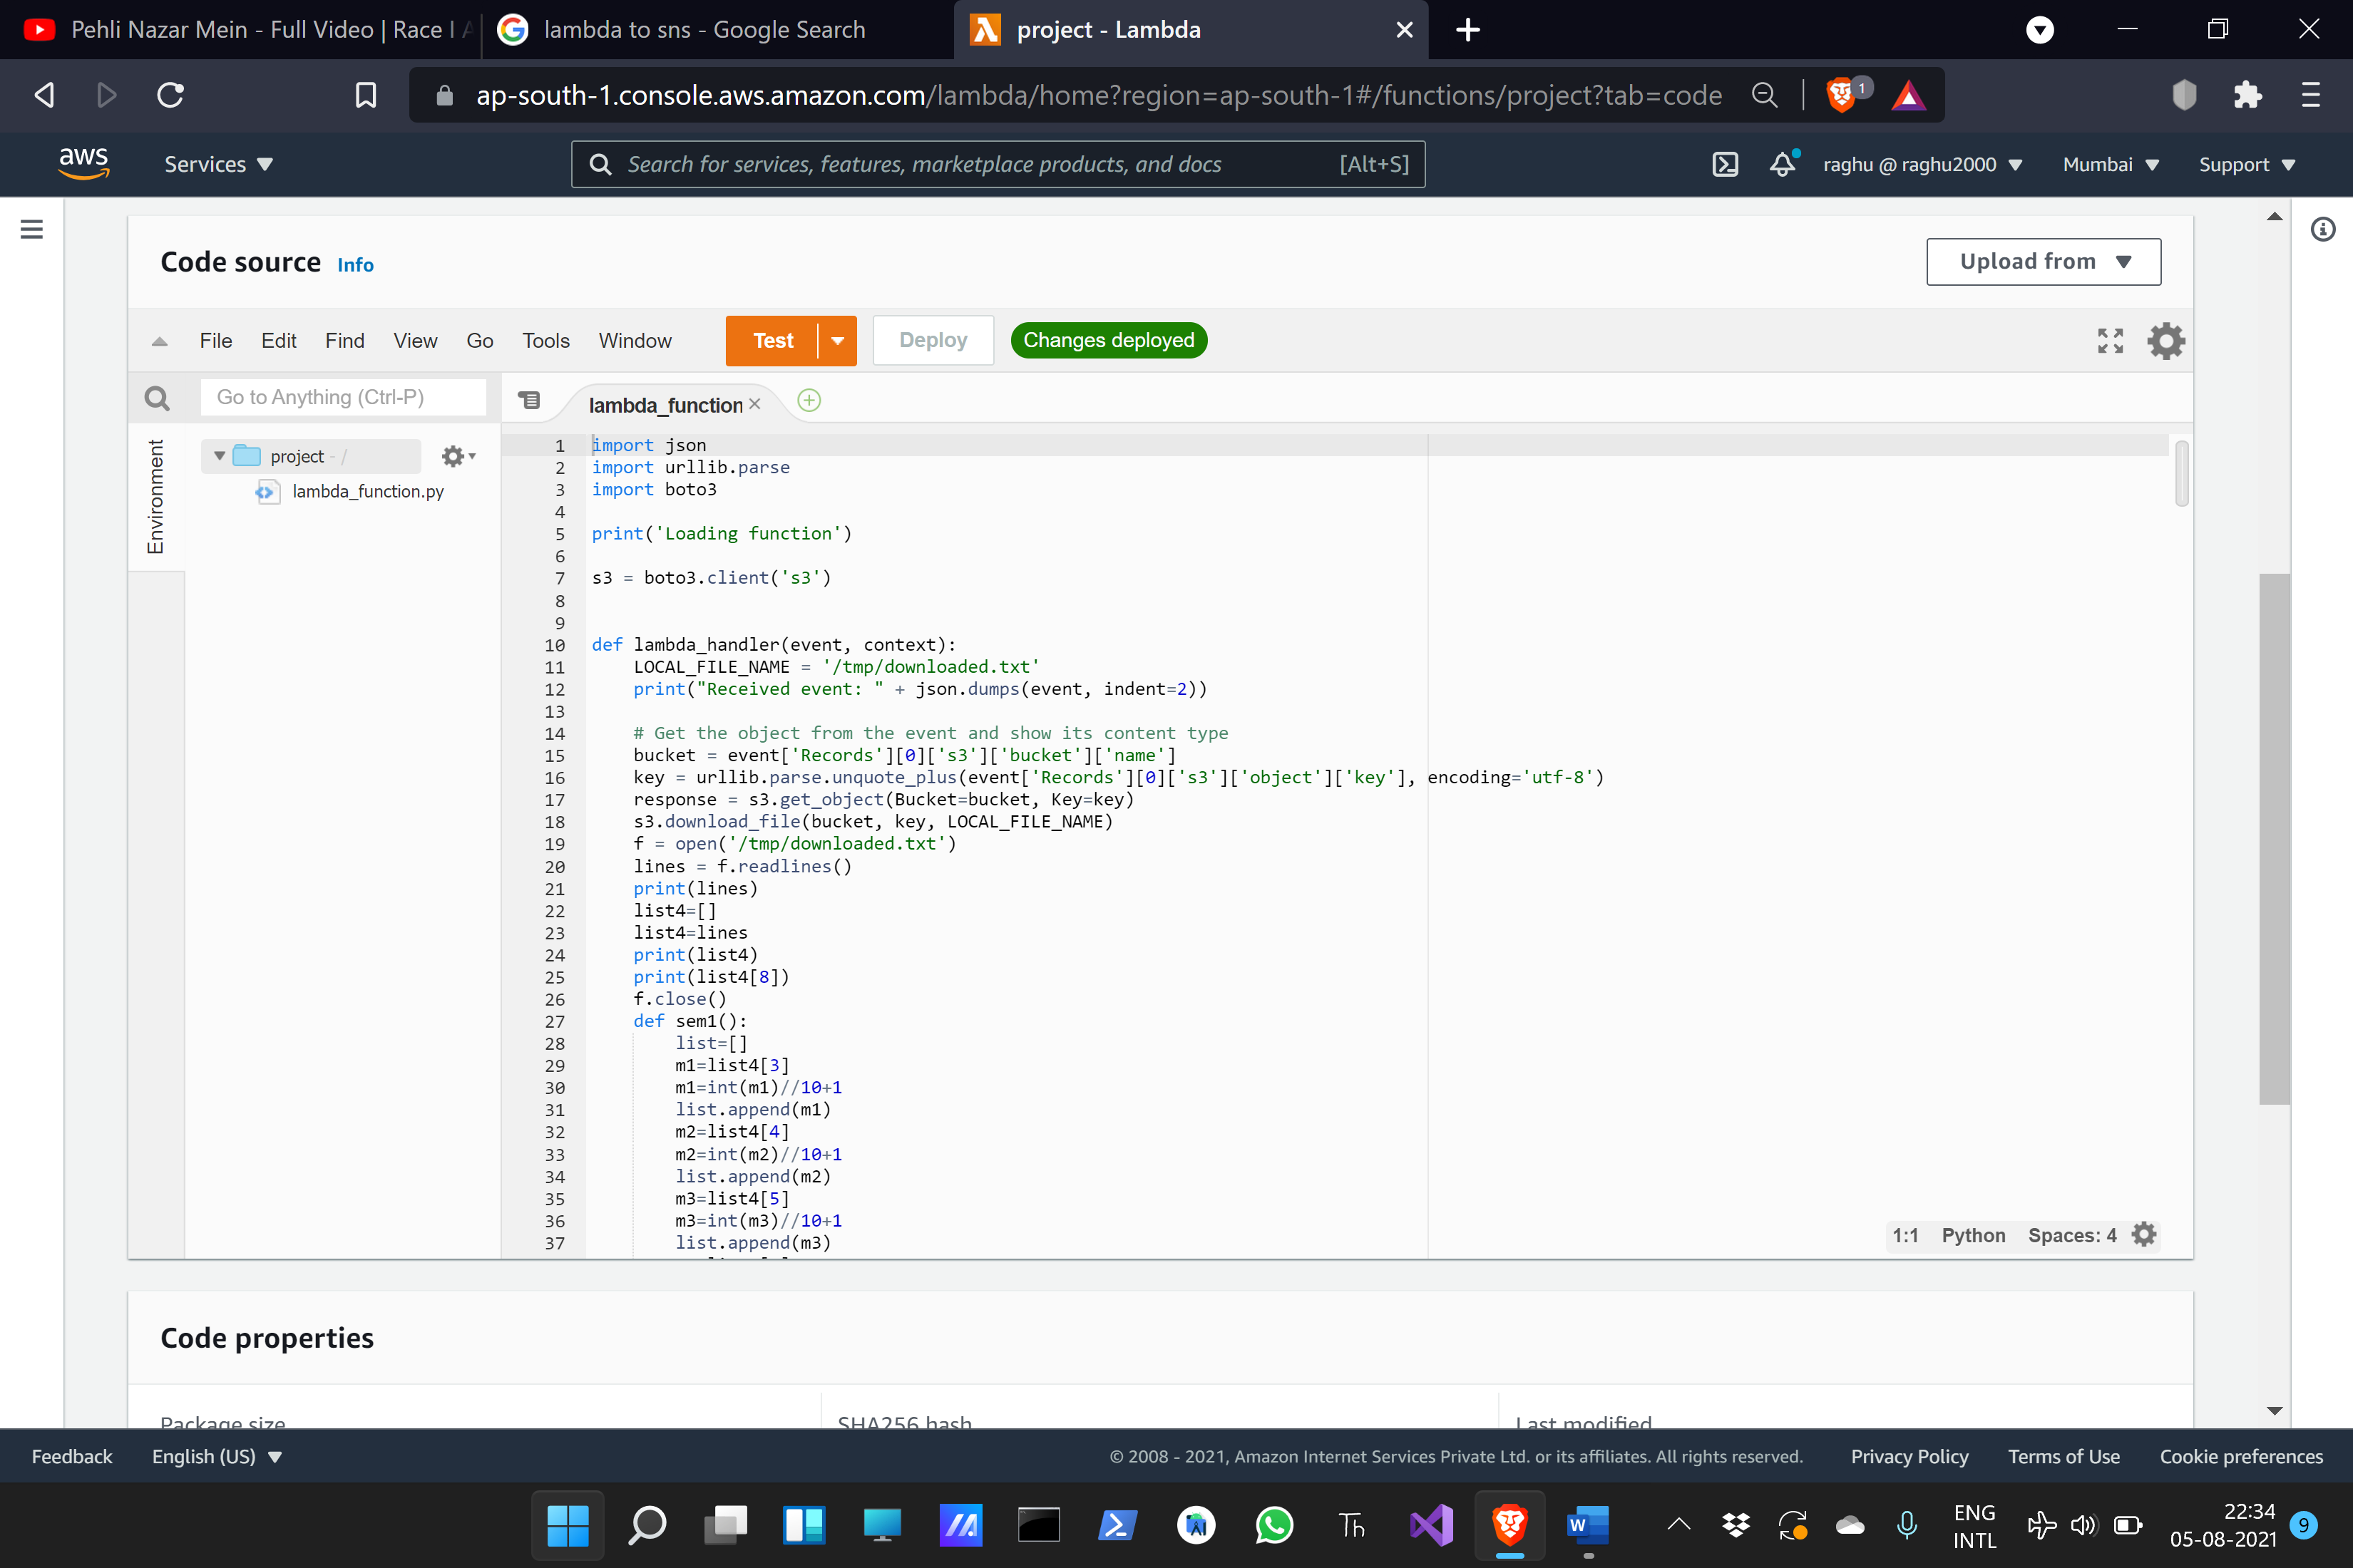Click the Go to Anything search field

343,397
